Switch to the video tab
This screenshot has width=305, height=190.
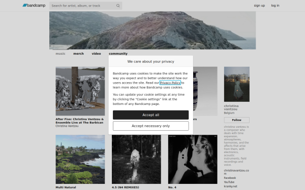[x=96, y=54]
